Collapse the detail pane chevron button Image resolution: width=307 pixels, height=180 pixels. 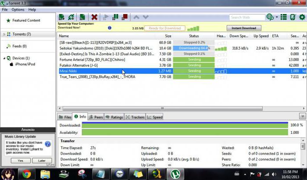tap(303, 116)
